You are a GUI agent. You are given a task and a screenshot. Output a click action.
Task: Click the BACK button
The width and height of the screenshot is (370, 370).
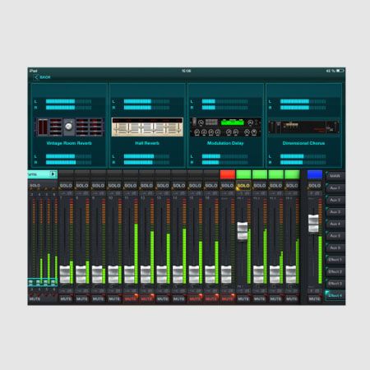43,77
